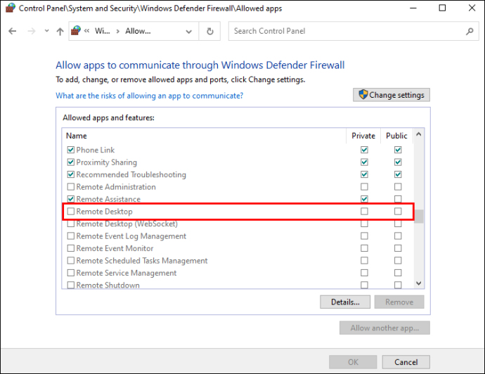The height and width of the screenshot is (374, 485).
Task: Click the list scroll up arrow
Action: pyautogui.click(x=418, y=134)
